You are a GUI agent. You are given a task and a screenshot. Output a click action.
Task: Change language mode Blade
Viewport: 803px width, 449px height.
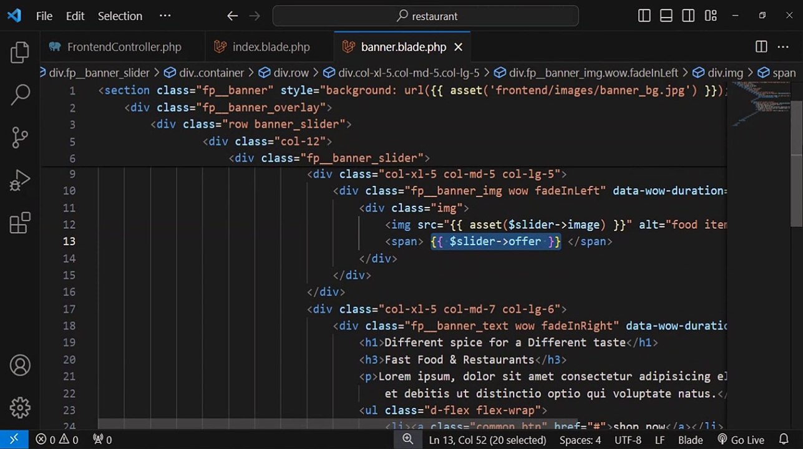[690, 440]
